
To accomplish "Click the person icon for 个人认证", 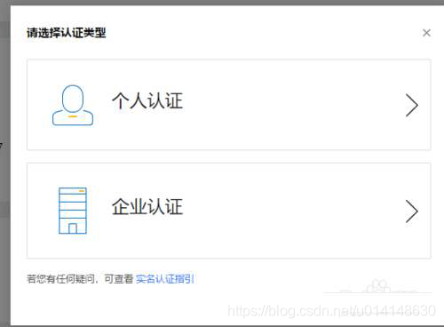I will click(73, 106).
